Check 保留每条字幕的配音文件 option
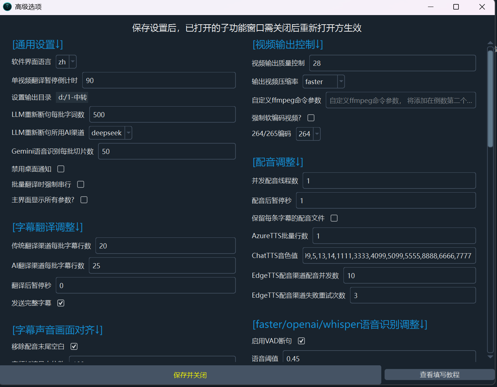 pos(334,218)
